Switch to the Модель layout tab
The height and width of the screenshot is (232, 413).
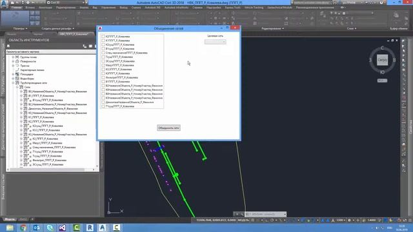point(10,219)
